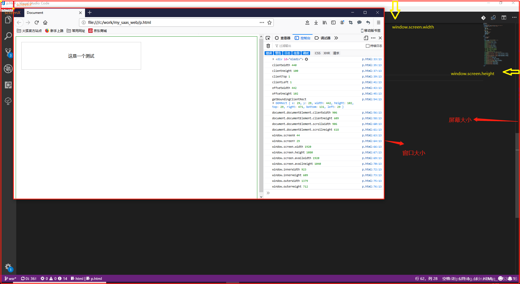The width and height of the screenshot is (520, 284).
Task: Switch to the 查看器 inspector tab
Action: [283, 38]
